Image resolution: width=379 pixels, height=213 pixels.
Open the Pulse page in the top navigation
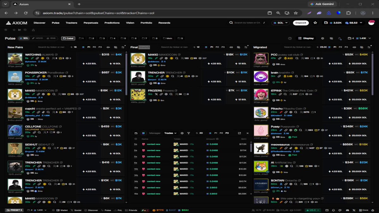[x=56, y=23]
